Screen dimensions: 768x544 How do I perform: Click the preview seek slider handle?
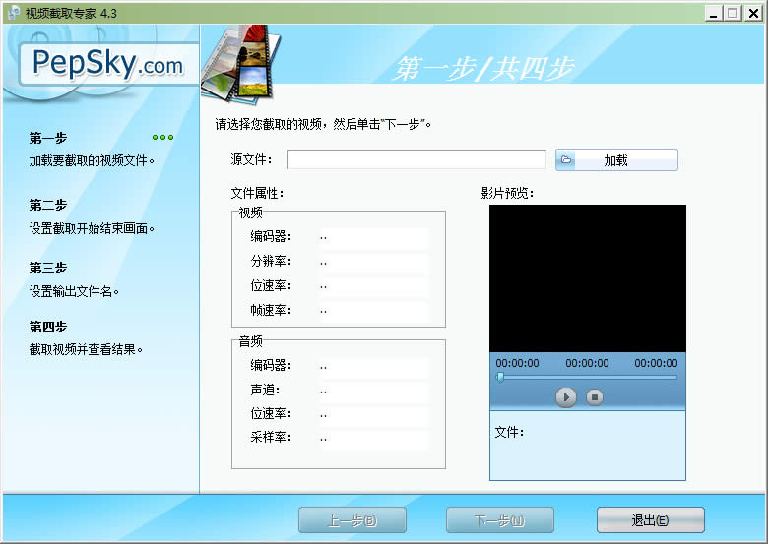click(x=500, y=377)
